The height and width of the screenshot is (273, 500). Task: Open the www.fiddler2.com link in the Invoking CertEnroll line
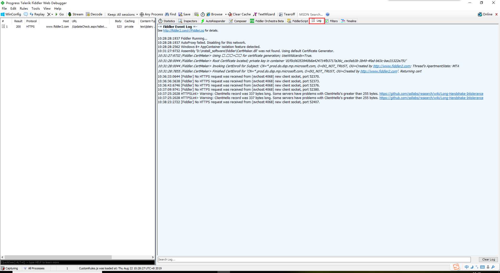pyautogui.click(x=392, y=66)
